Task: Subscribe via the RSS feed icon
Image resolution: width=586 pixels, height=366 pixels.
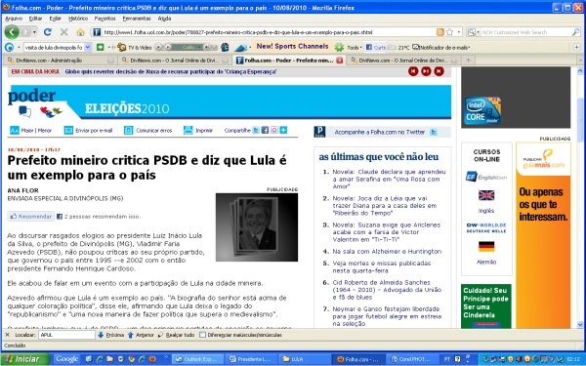Action: click(x=440, y=32)
